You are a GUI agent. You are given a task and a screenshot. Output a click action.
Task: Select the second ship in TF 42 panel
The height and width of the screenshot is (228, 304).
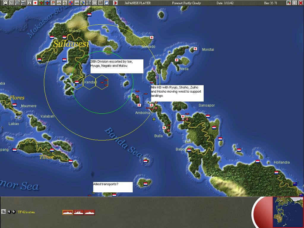pos(78,213)
